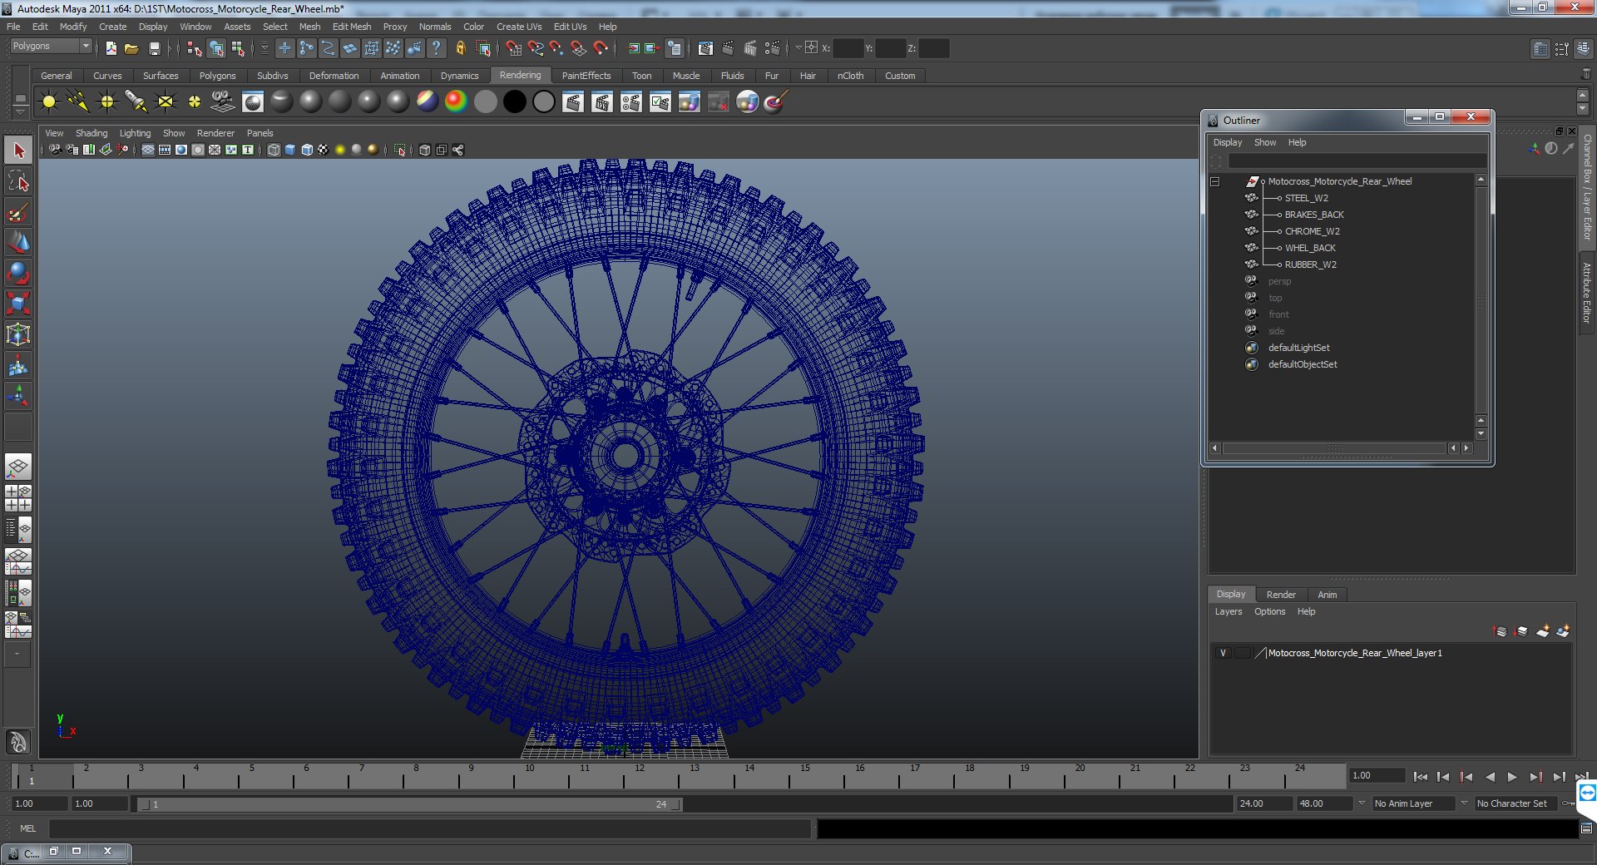Toggle Wireframe on Shaded viewport icon
The image size is (1597, 865).
pos(307,150)
